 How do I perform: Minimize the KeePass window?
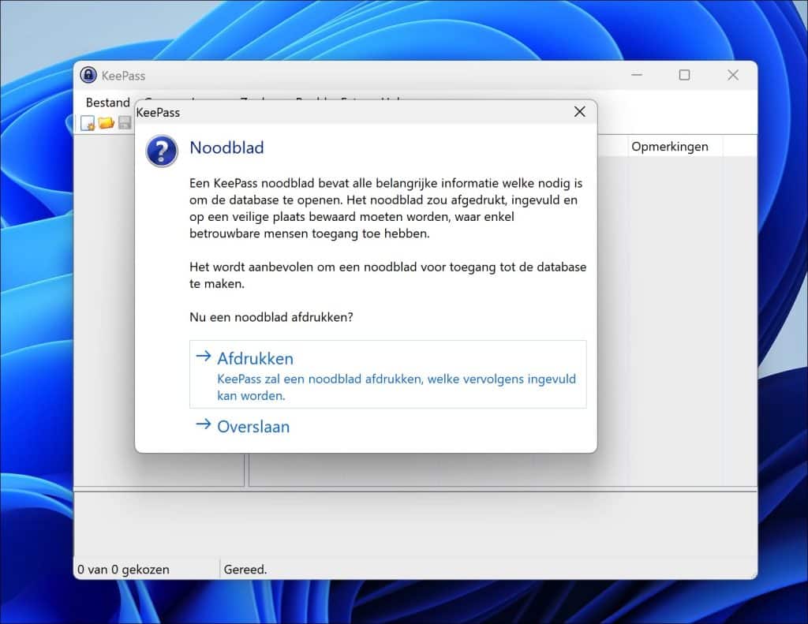click(x=636, y=75)
